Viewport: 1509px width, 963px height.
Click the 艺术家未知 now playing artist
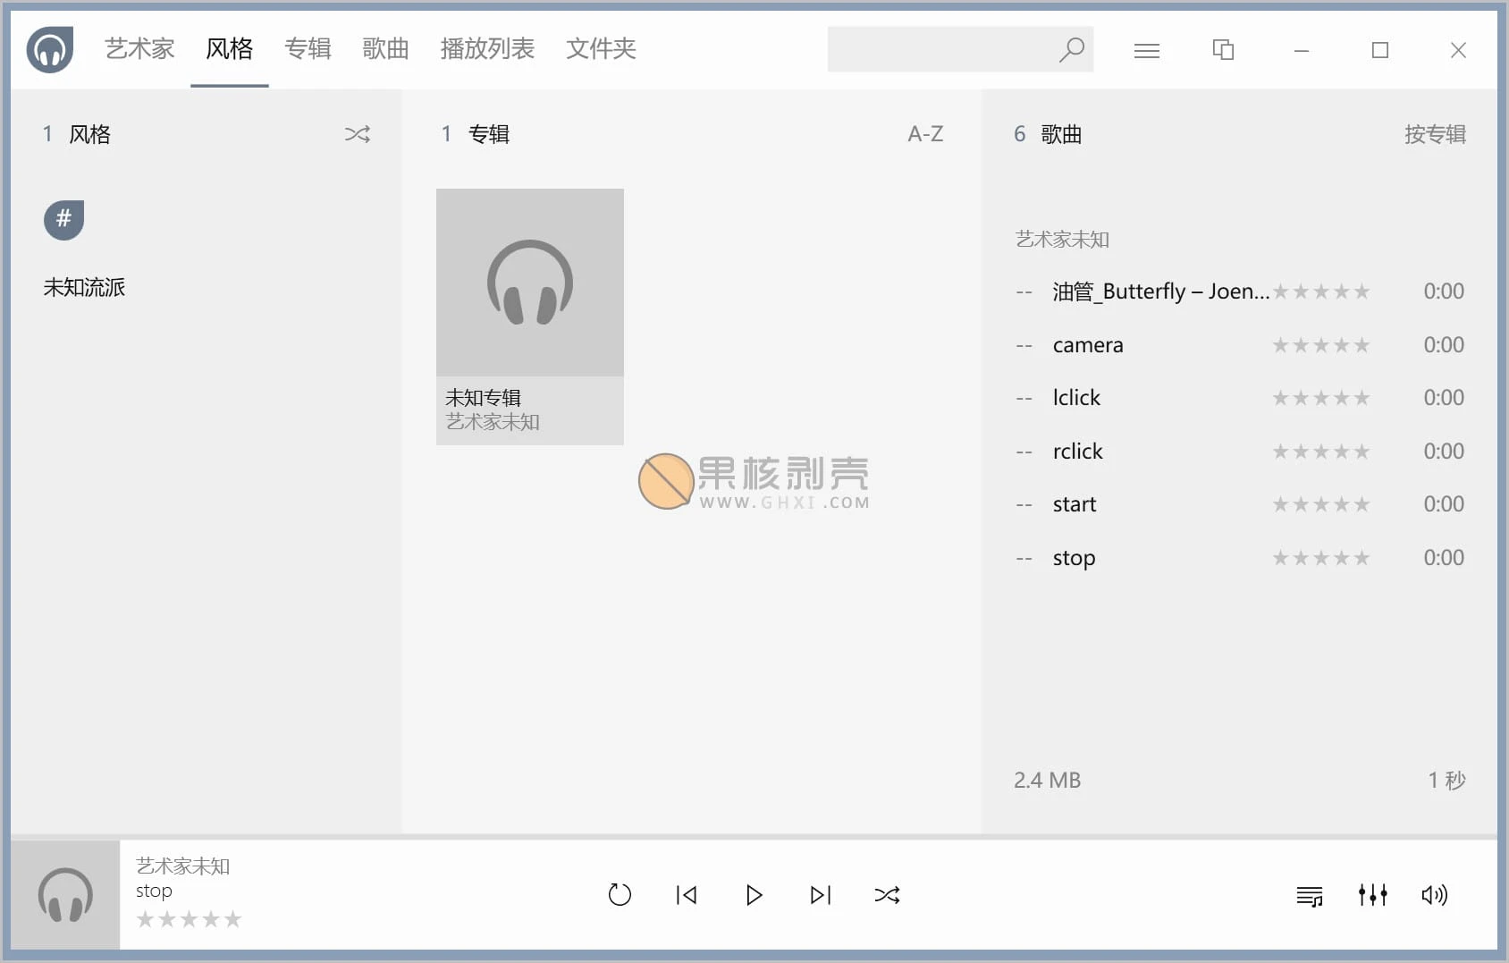(x=182, y=866)
